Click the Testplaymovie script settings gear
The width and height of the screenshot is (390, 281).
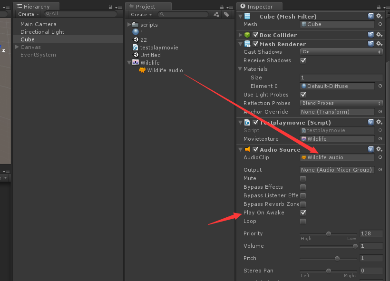click(379, 122)
